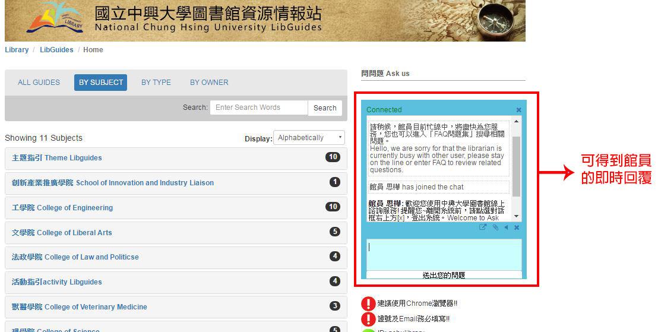
Task: Switch to the BY TYPE tab
Action: point(156,83)
